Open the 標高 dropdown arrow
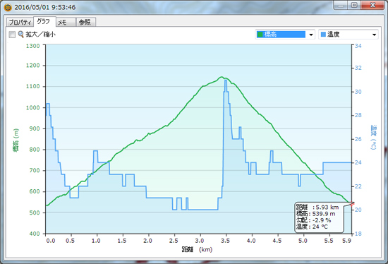388x264 pixels. [311, 35]
